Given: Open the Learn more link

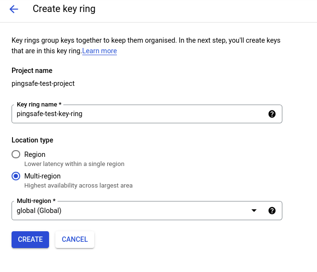Looking at the screenshot, I should click(x=100, y=51).
